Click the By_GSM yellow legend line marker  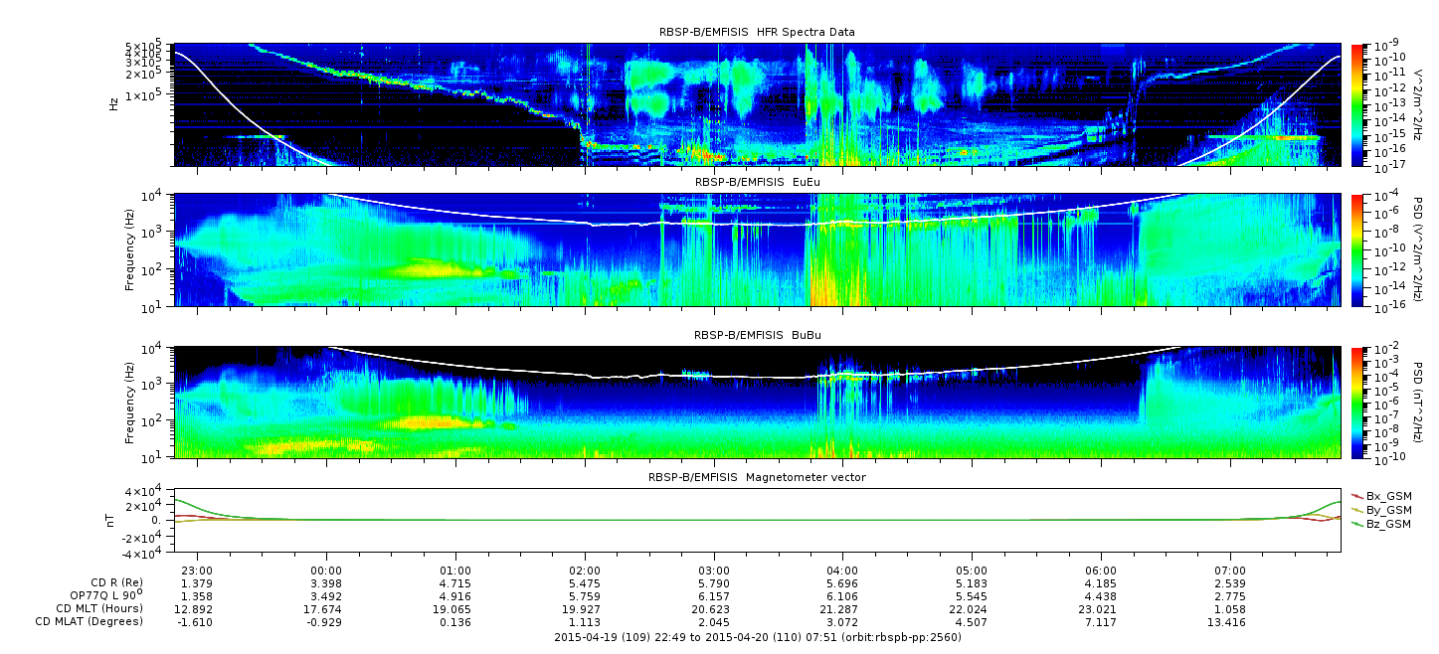point(1356,509)
